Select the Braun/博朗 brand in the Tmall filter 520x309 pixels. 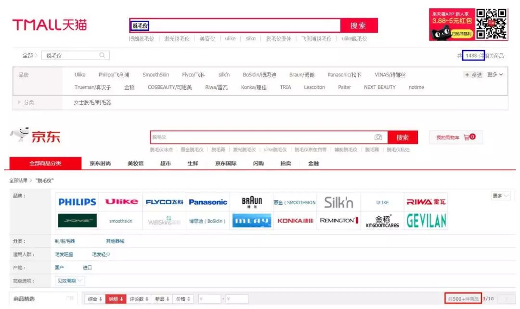302,75
